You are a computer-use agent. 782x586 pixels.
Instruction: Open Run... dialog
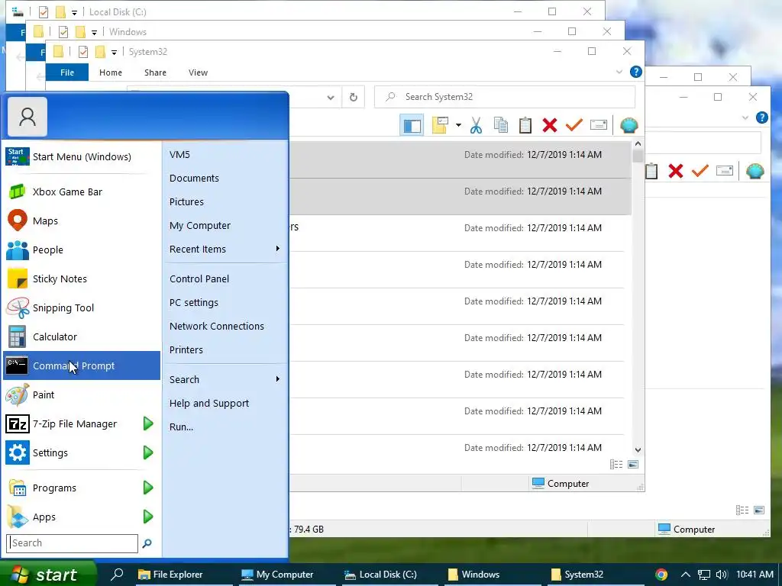pyautogui.click(x=225, y=427)
